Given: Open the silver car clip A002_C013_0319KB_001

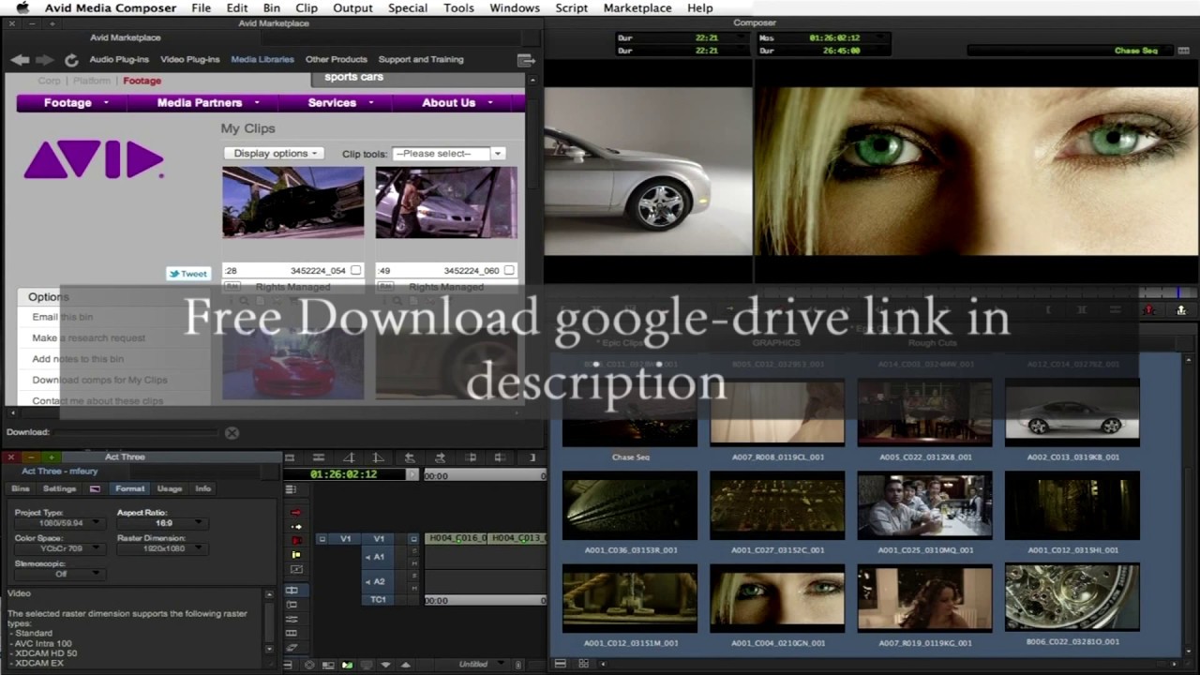Looking at the screenshot, I should [1072, 412].
